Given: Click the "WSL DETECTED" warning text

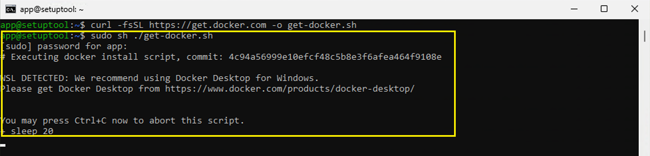Looking at the screenshot, I should point(34,78).
